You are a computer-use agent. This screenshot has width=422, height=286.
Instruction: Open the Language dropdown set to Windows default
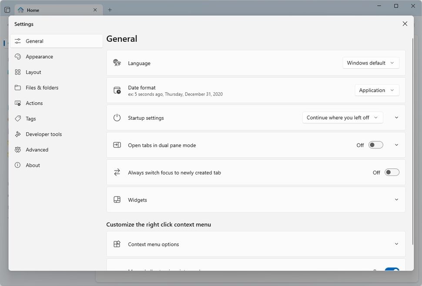(371, 63)
